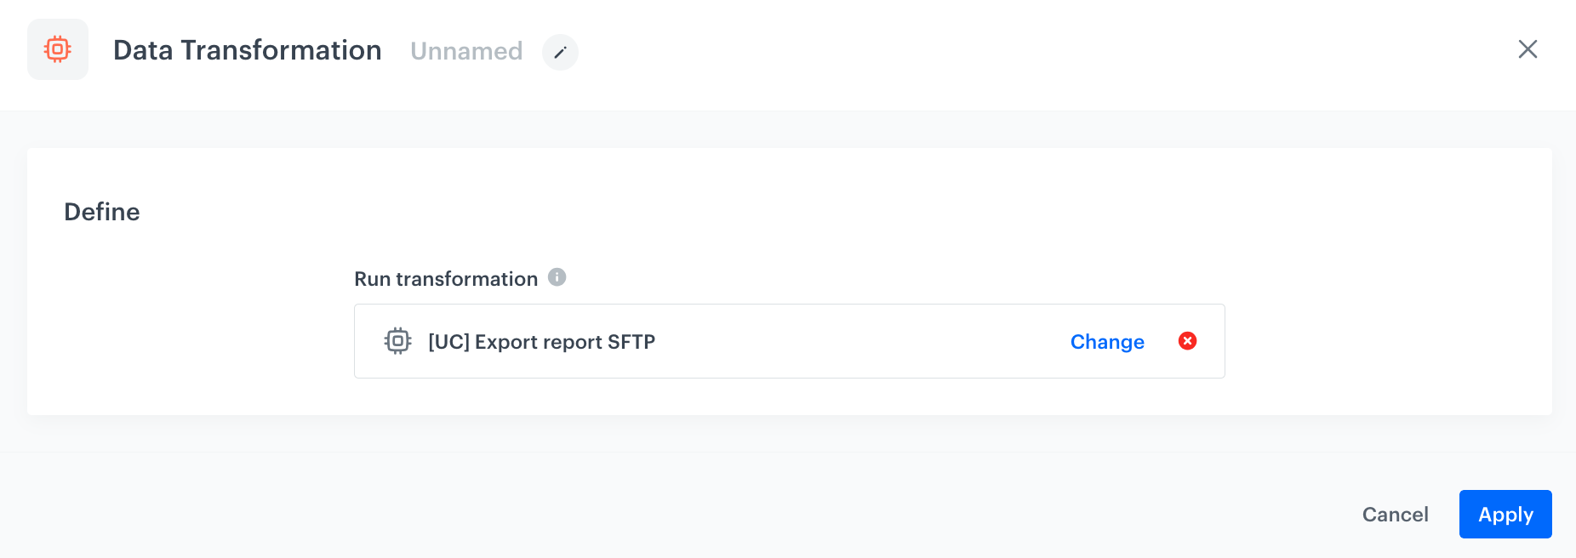The height and width of the screenshot is (558, 1576).
Task: Close the Data Transformation dialog
Action: pyautogui.click(x=1527, y=49)
